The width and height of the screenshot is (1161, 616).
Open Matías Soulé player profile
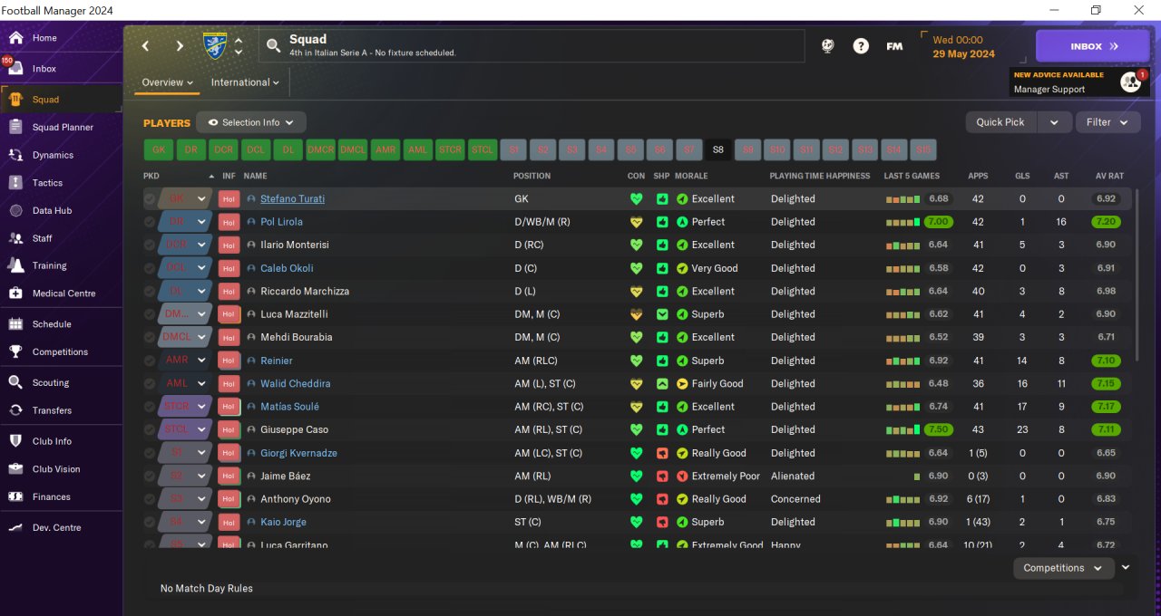coord(289,407)
